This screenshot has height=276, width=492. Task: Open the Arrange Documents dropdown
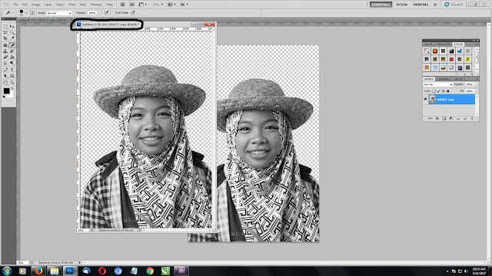click(171, 5)
